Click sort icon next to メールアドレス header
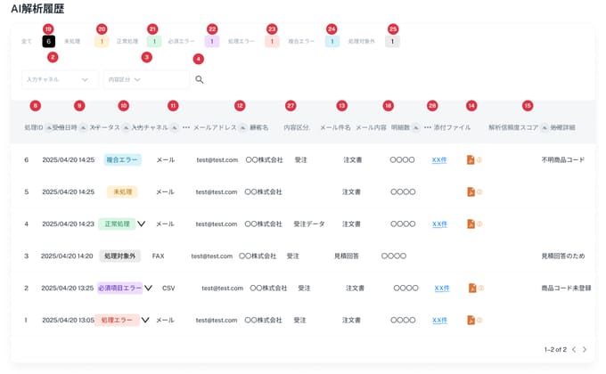 pos(244,128)
